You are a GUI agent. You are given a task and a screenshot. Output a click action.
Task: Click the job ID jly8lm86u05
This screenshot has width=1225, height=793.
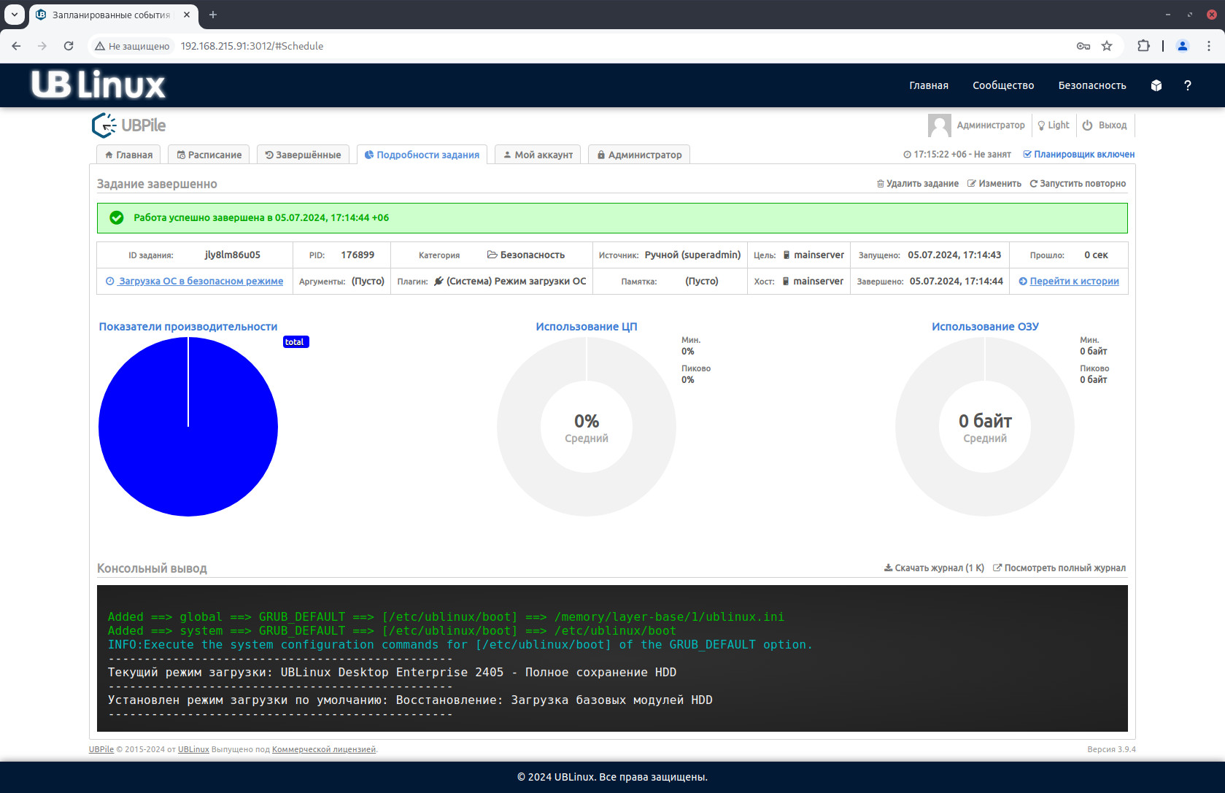coord(233,255)
